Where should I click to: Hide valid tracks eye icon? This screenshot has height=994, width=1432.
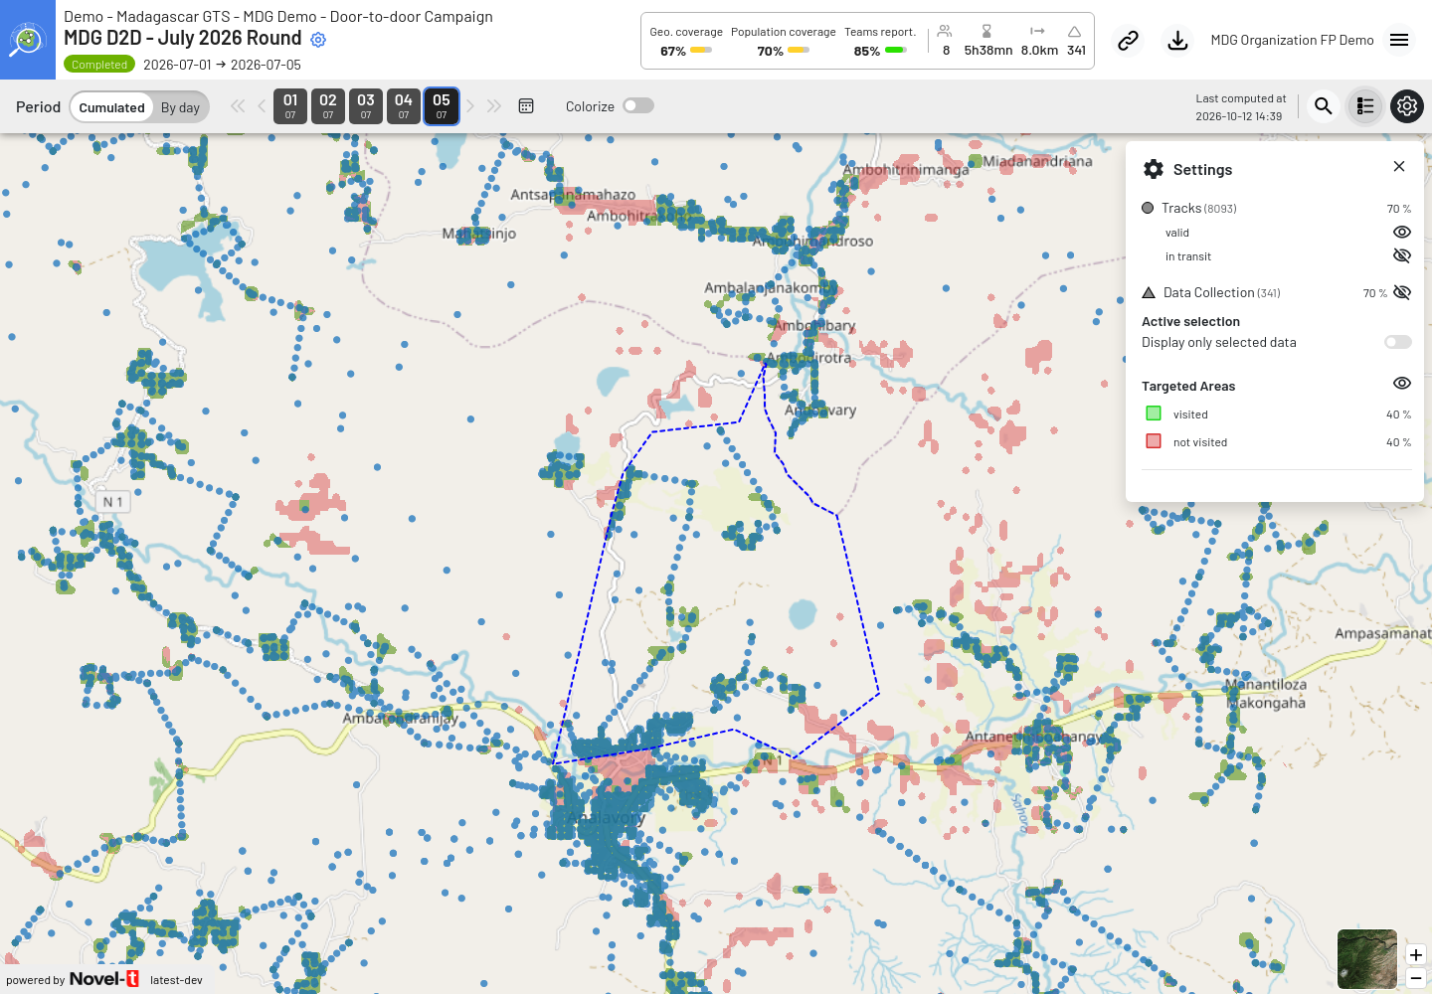pos(1402,232)
